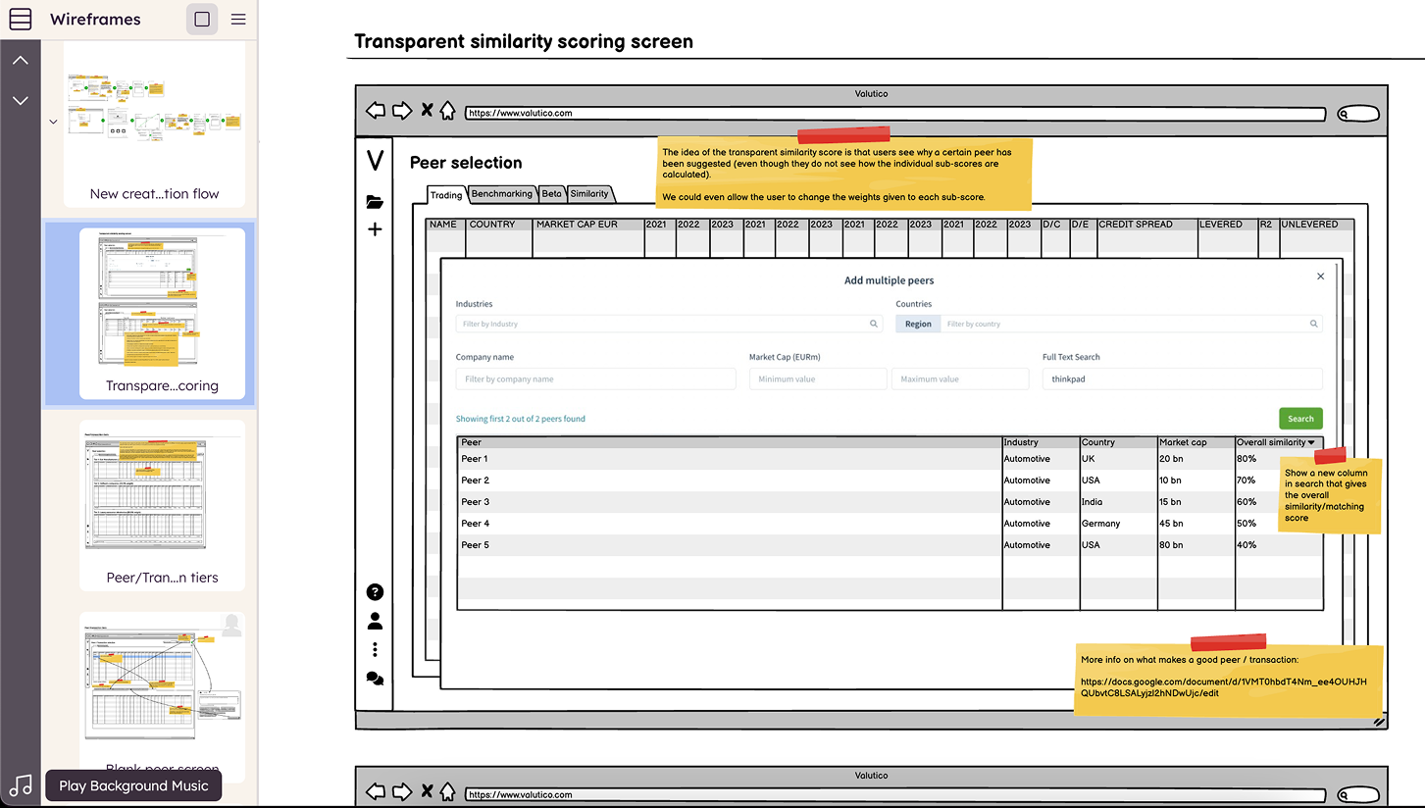Click the plus icon in Valutico sidebar
The width and height of the screenshot is (1425, 808).
[x=375, y=229]
